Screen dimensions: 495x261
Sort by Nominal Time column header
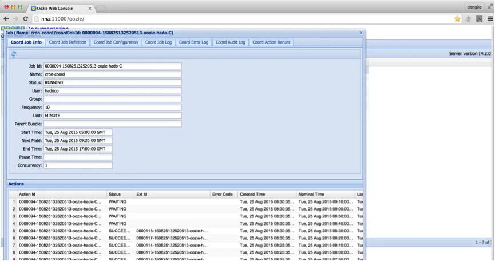tap(326, 195)
